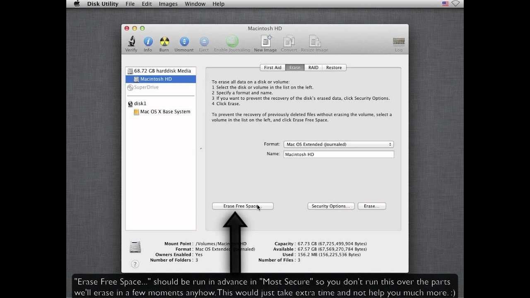Open the Format dropdown Mac OS Extended (Journaled)

click(x=339, y=144)
